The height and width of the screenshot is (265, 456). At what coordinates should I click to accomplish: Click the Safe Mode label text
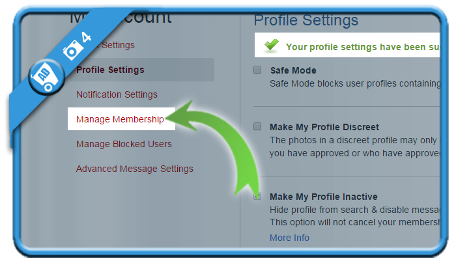293,70
